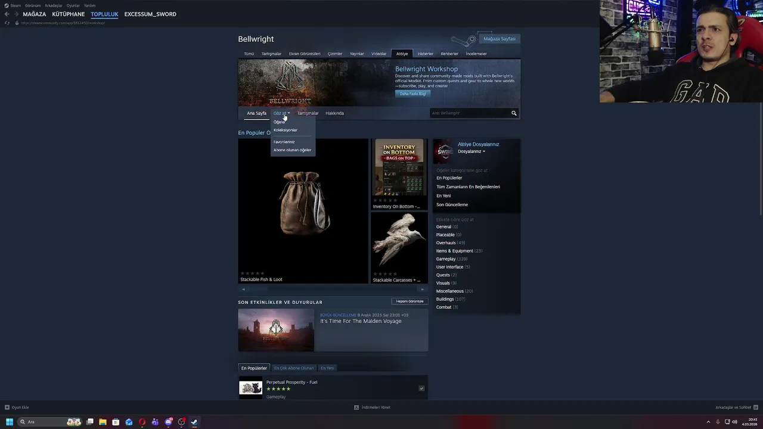763x429 pixels.
Task: Go to the KÜTÜPHANE section
Action: 69,14
